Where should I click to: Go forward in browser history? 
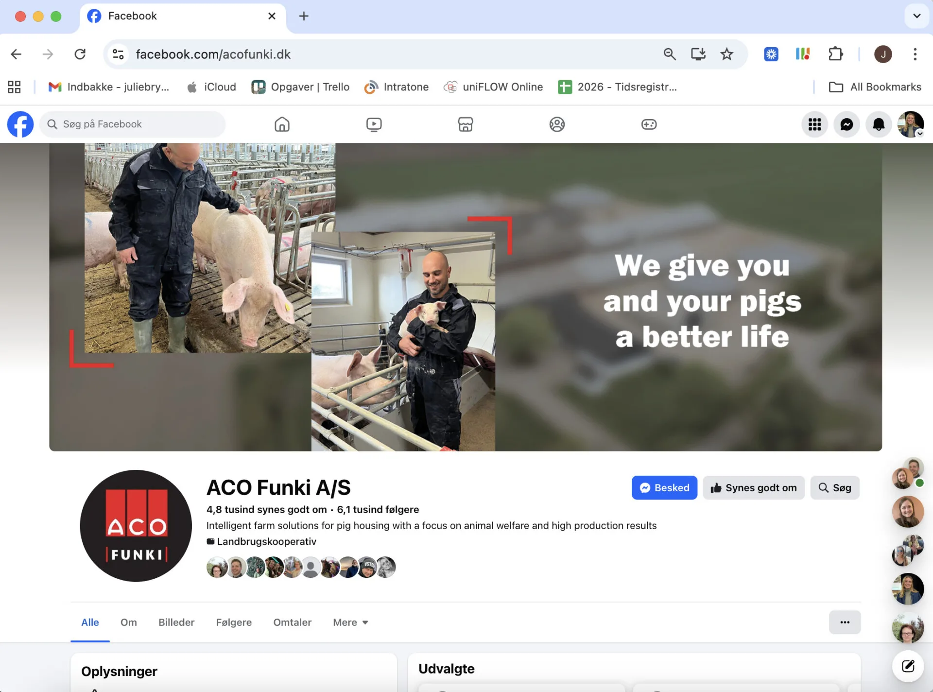48,54
